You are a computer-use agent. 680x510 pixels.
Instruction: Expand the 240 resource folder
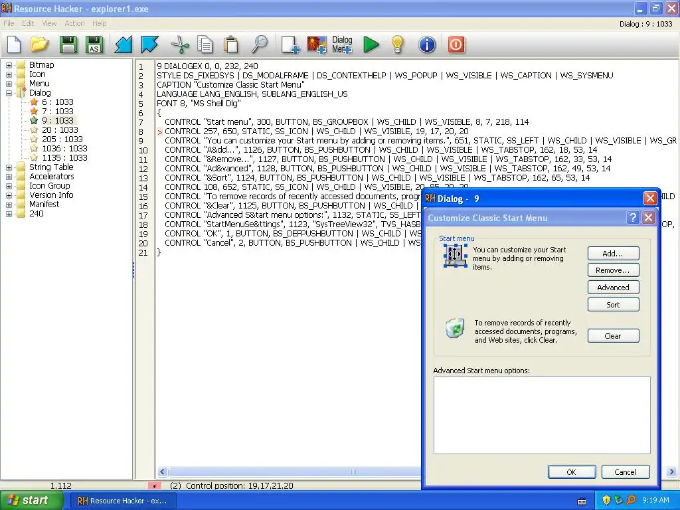coord(9,214)
